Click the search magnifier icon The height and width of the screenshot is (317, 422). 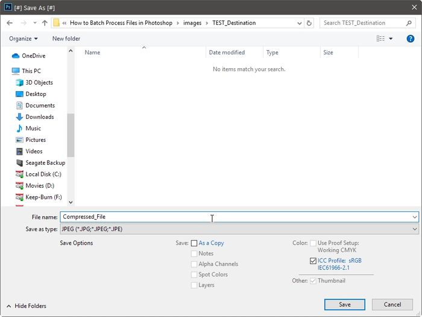point(409,23)
